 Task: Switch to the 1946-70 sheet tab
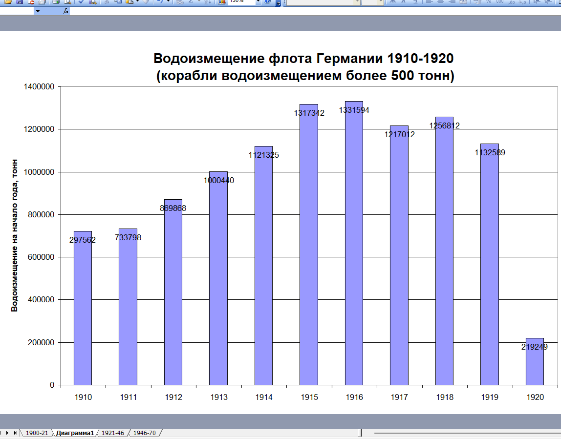pyautogui.click(x=145, y=433)
